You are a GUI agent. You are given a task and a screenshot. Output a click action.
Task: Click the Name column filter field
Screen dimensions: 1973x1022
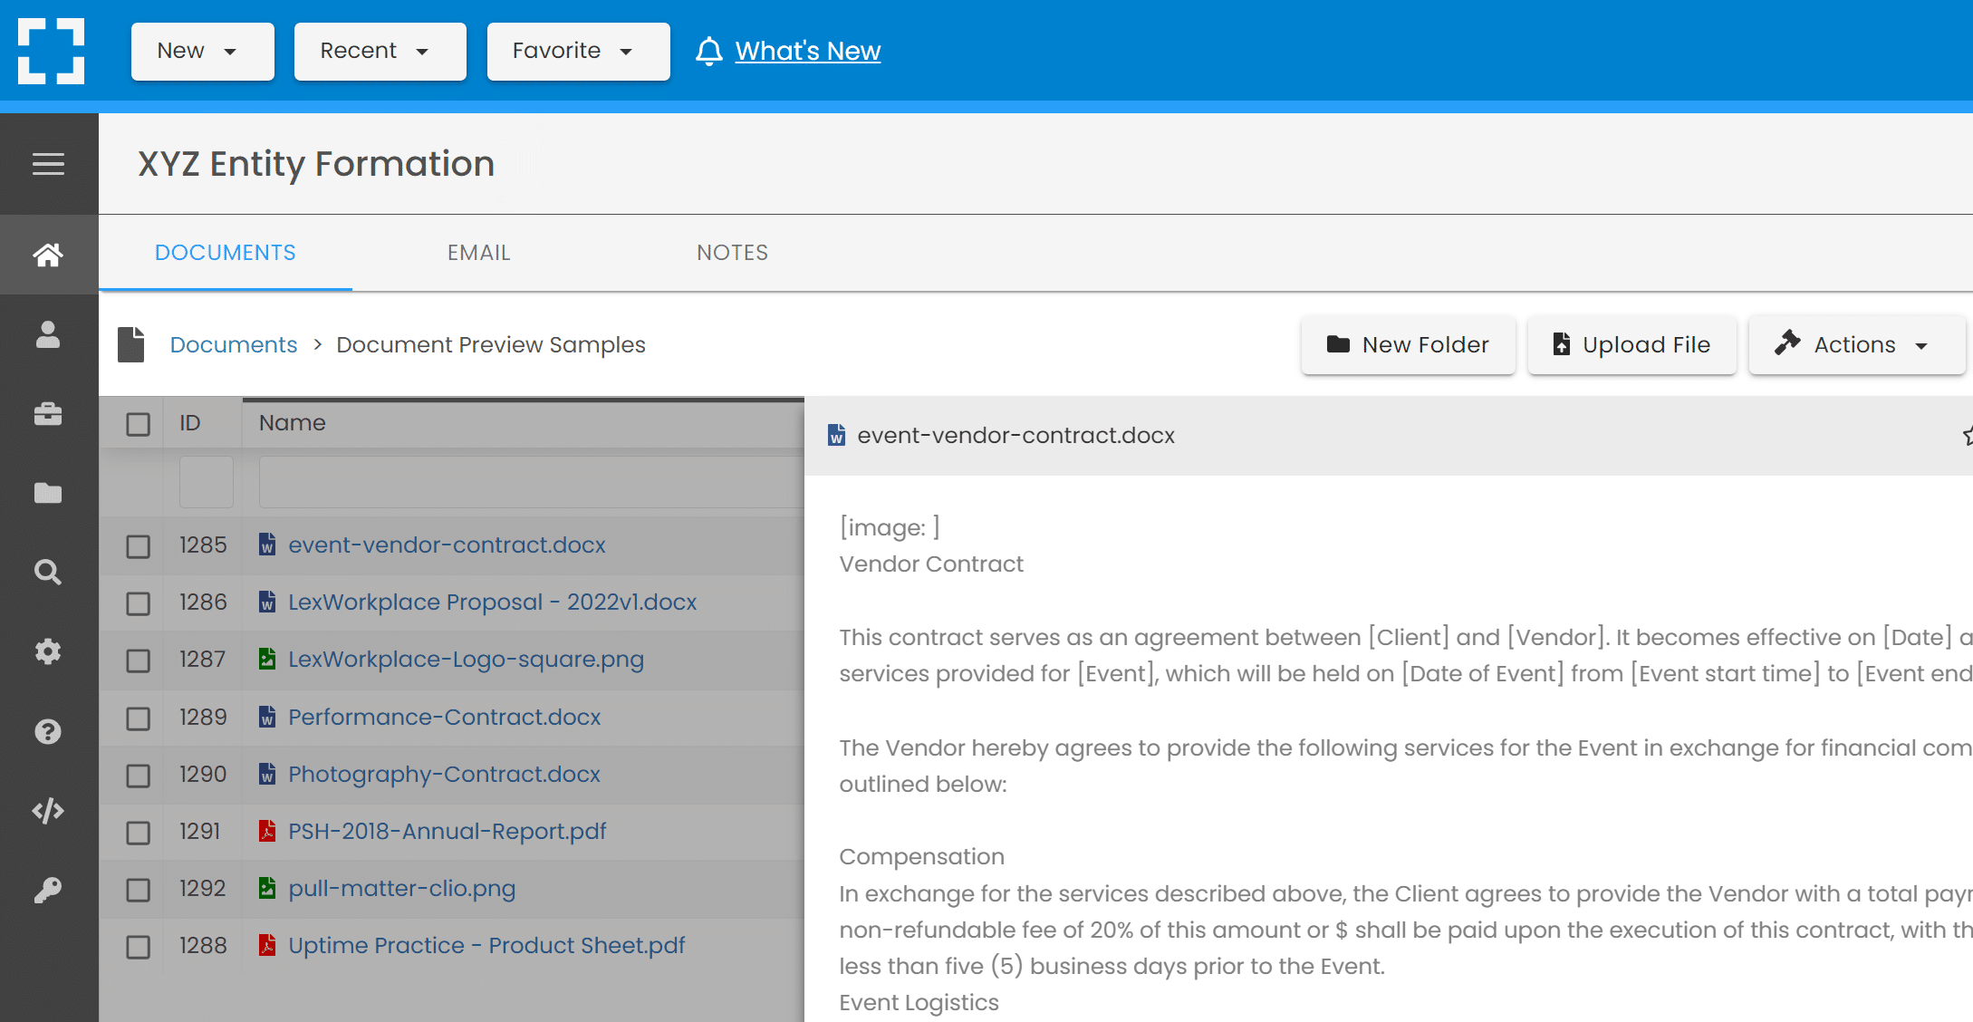[531, 482]
